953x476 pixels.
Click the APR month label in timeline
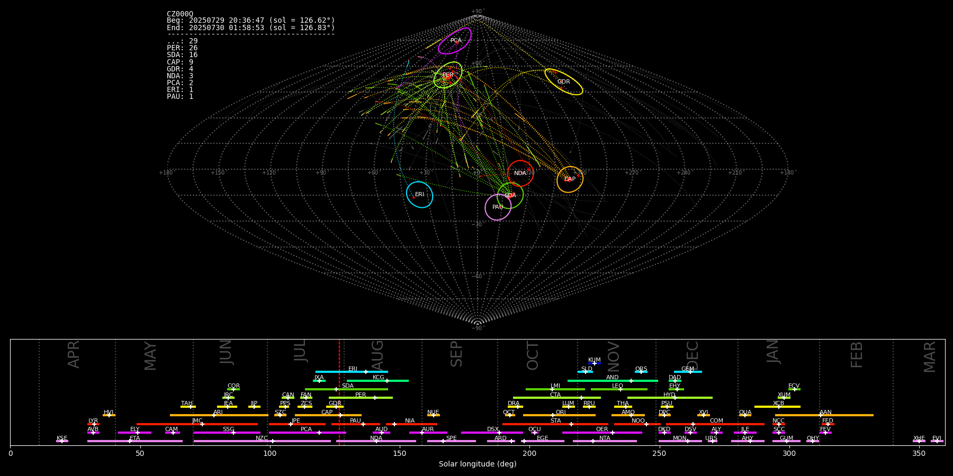click(74, 354)
